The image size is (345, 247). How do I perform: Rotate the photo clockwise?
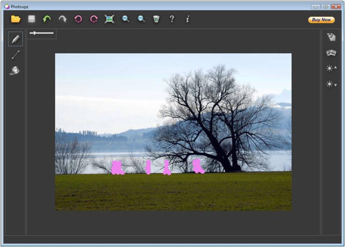93,19
